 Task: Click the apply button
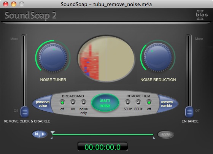click(165, 135)
